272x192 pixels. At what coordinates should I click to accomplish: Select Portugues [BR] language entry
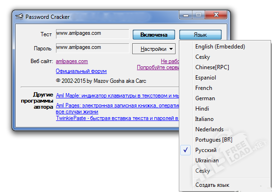coord(214,140)
